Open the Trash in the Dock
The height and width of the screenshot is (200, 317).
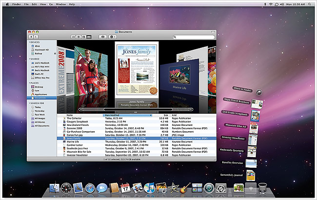[262, 188]
